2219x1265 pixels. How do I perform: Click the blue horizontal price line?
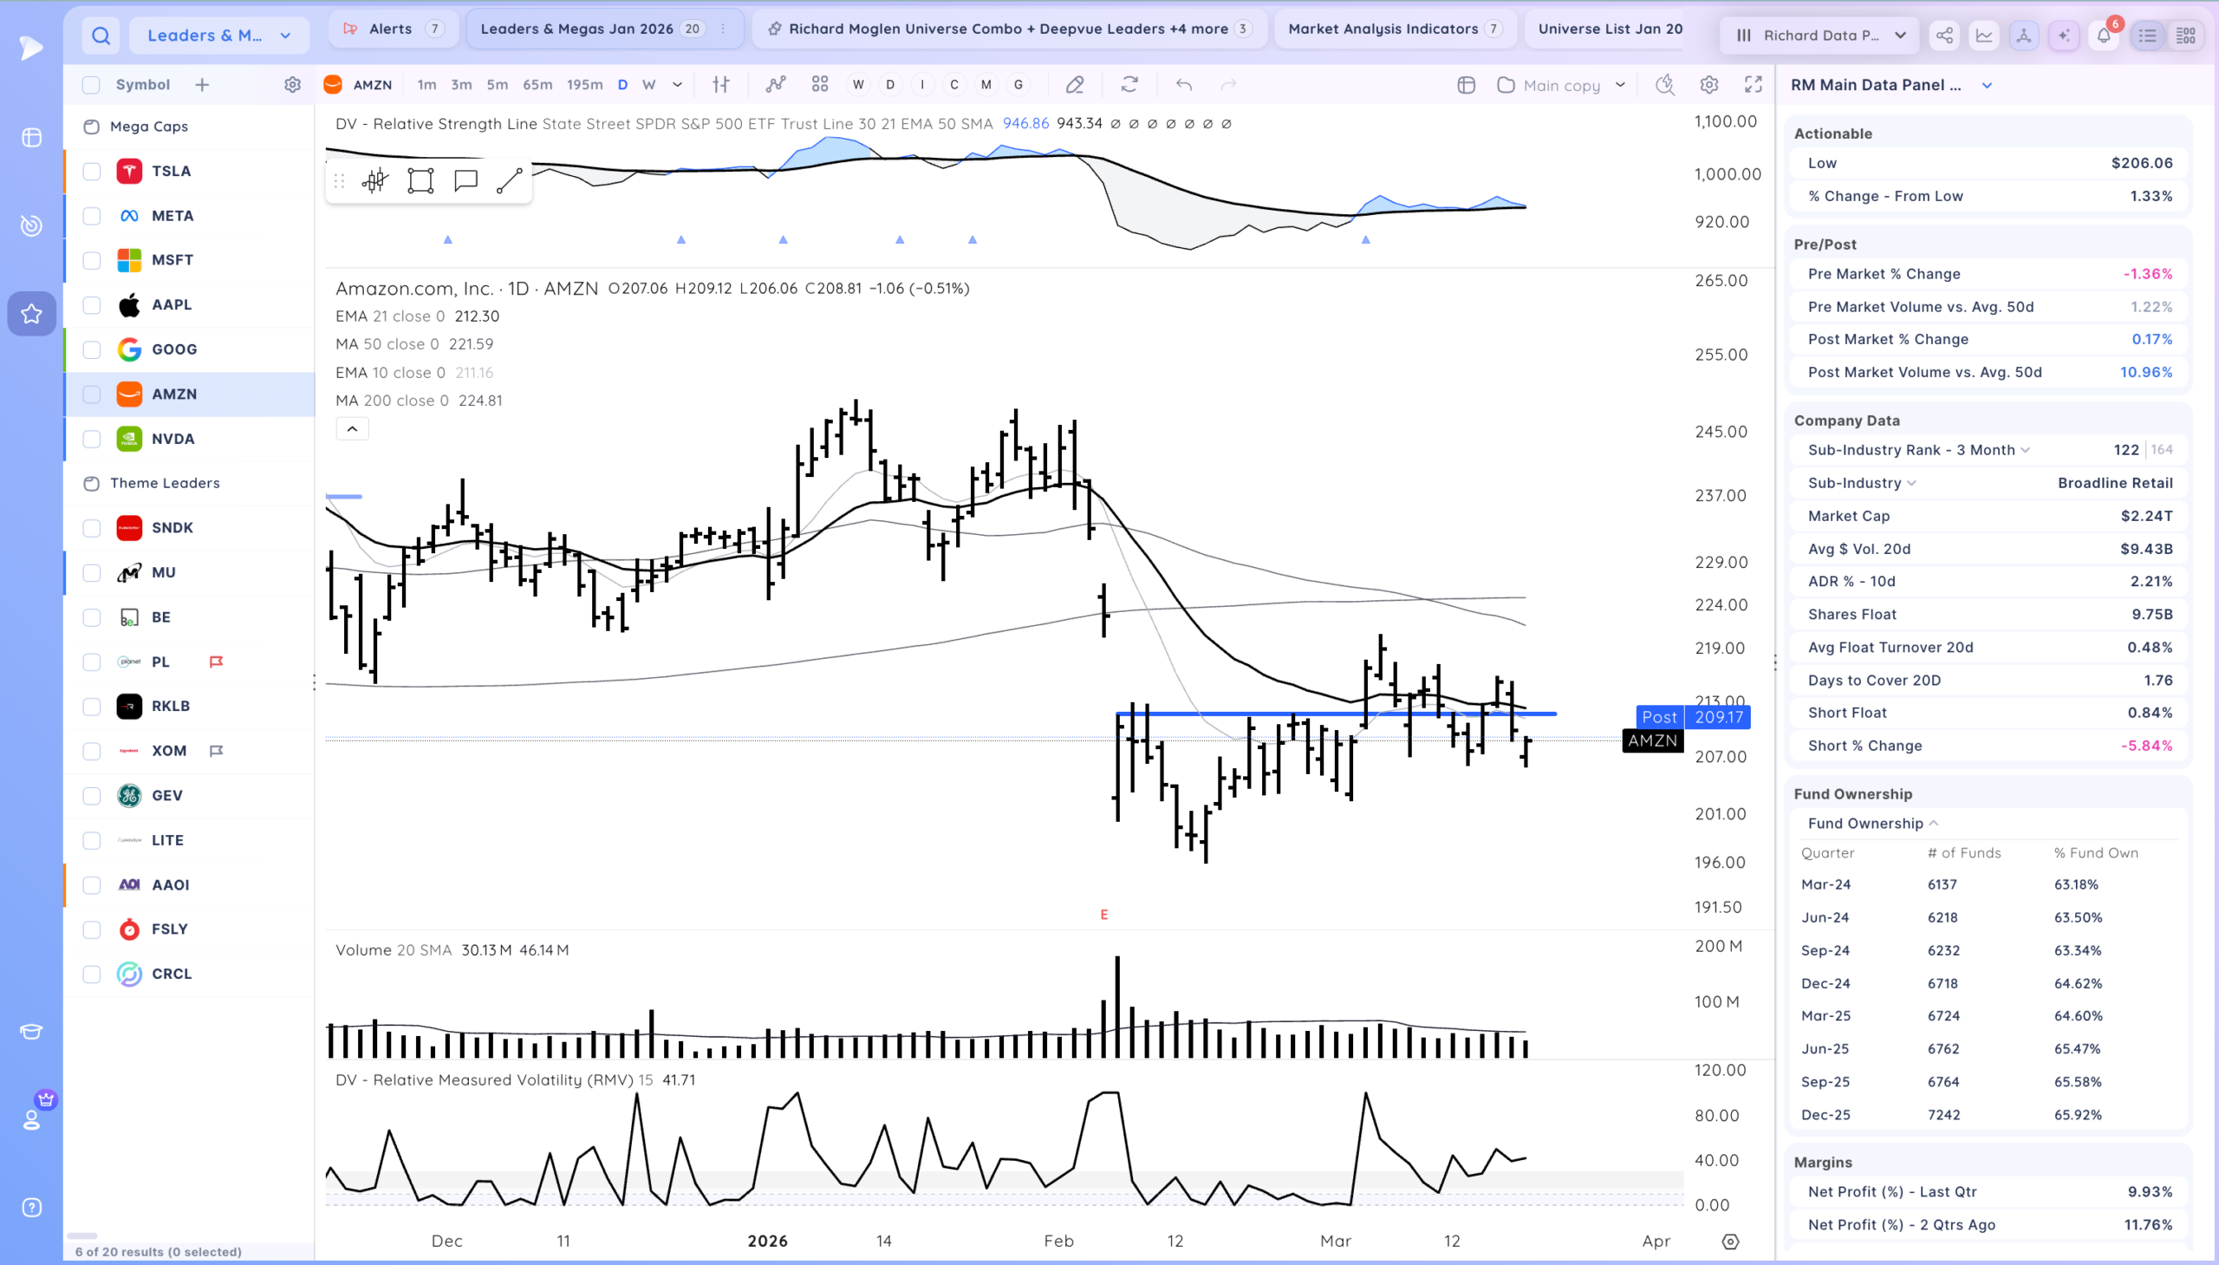tap(1336, 714)
